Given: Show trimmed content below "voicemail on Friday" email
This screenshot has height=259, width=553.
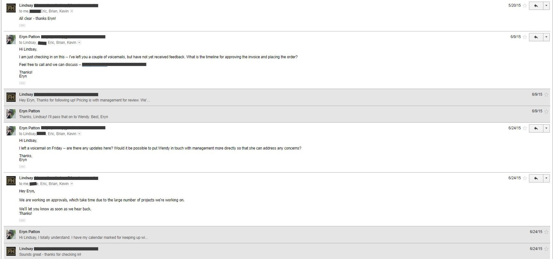Looking at the screenshot, I should (22, 166).
